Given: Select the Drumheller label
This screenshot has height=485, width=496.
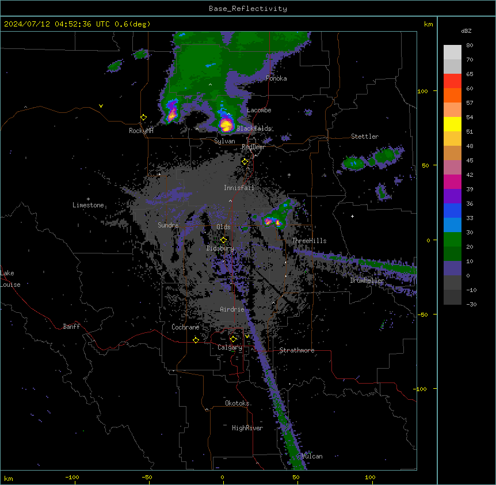Looking at the screenshot, I should coord(367,281).
